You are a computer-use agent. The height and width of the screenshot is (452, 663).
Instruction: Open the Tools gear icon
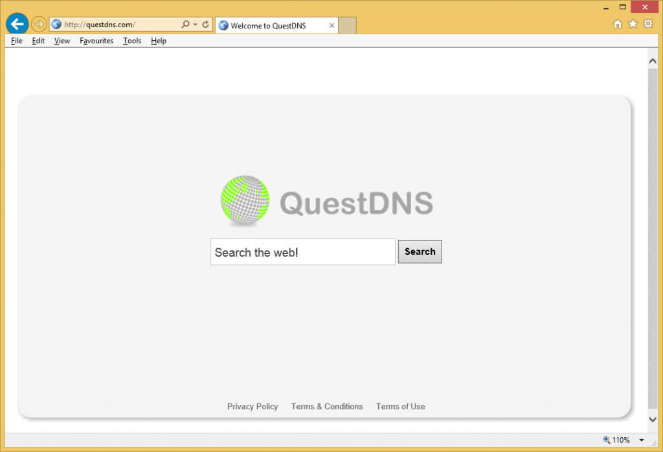click(647, 24)
